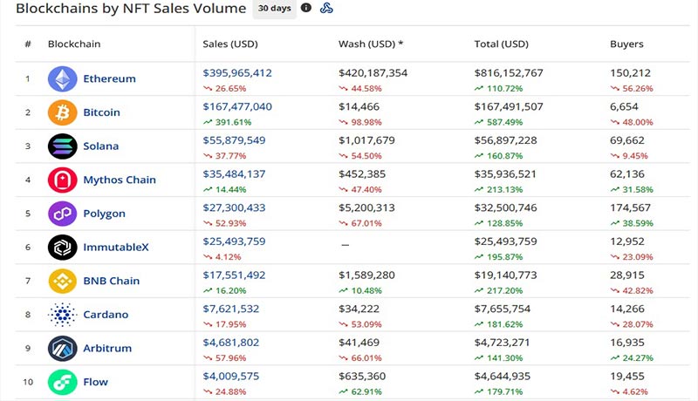The height and width of the screenshot is (401, 698).
Task: Open the Solana blockchain link
Action: click(x=101, y=146)
